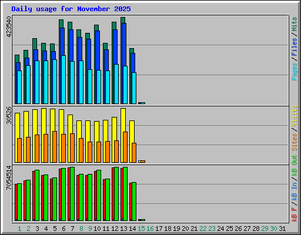Click day 15 on the x-axis
301x235 pixels.
click(141, 229)
